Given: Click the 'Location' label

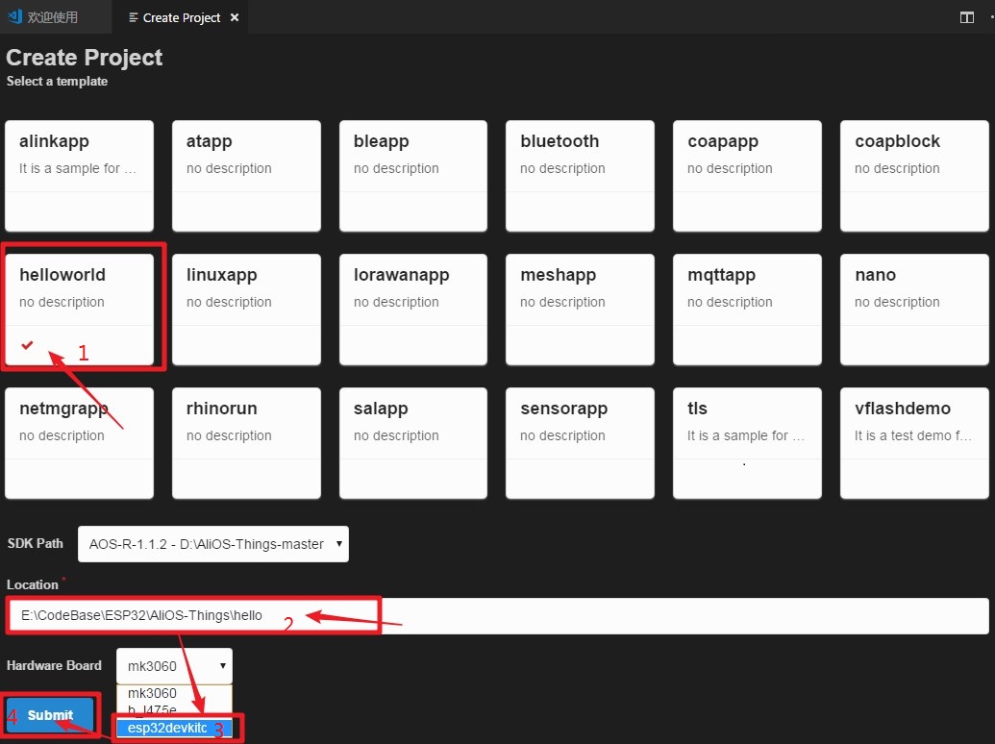Looking at the screenshot, I should pyautogui.click(x=33, y=584).
